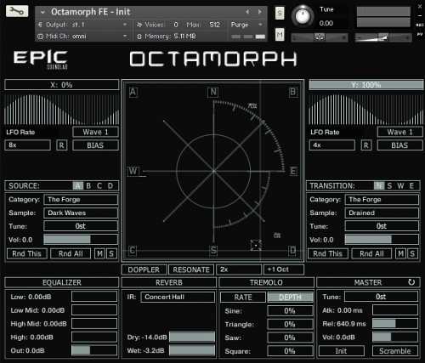This screenshot has height=363, width=425.
Task: Go to next preset arrow
Action: [260, 12]
